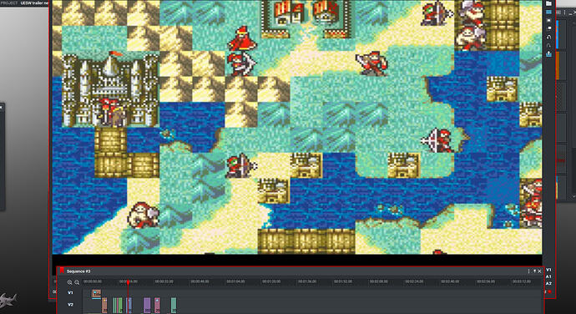Click the red marker icon beside Sequence #3
The image size is (576, 314).
pos(62,271)
